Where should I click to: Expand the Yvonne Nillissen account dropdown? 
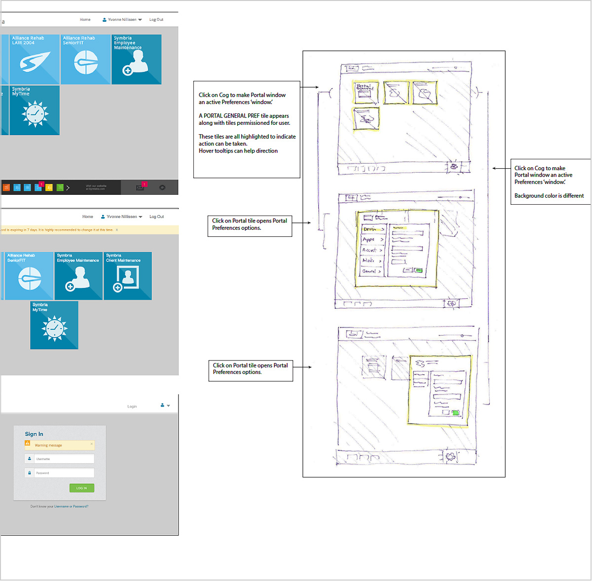click(x=121, y=19)
